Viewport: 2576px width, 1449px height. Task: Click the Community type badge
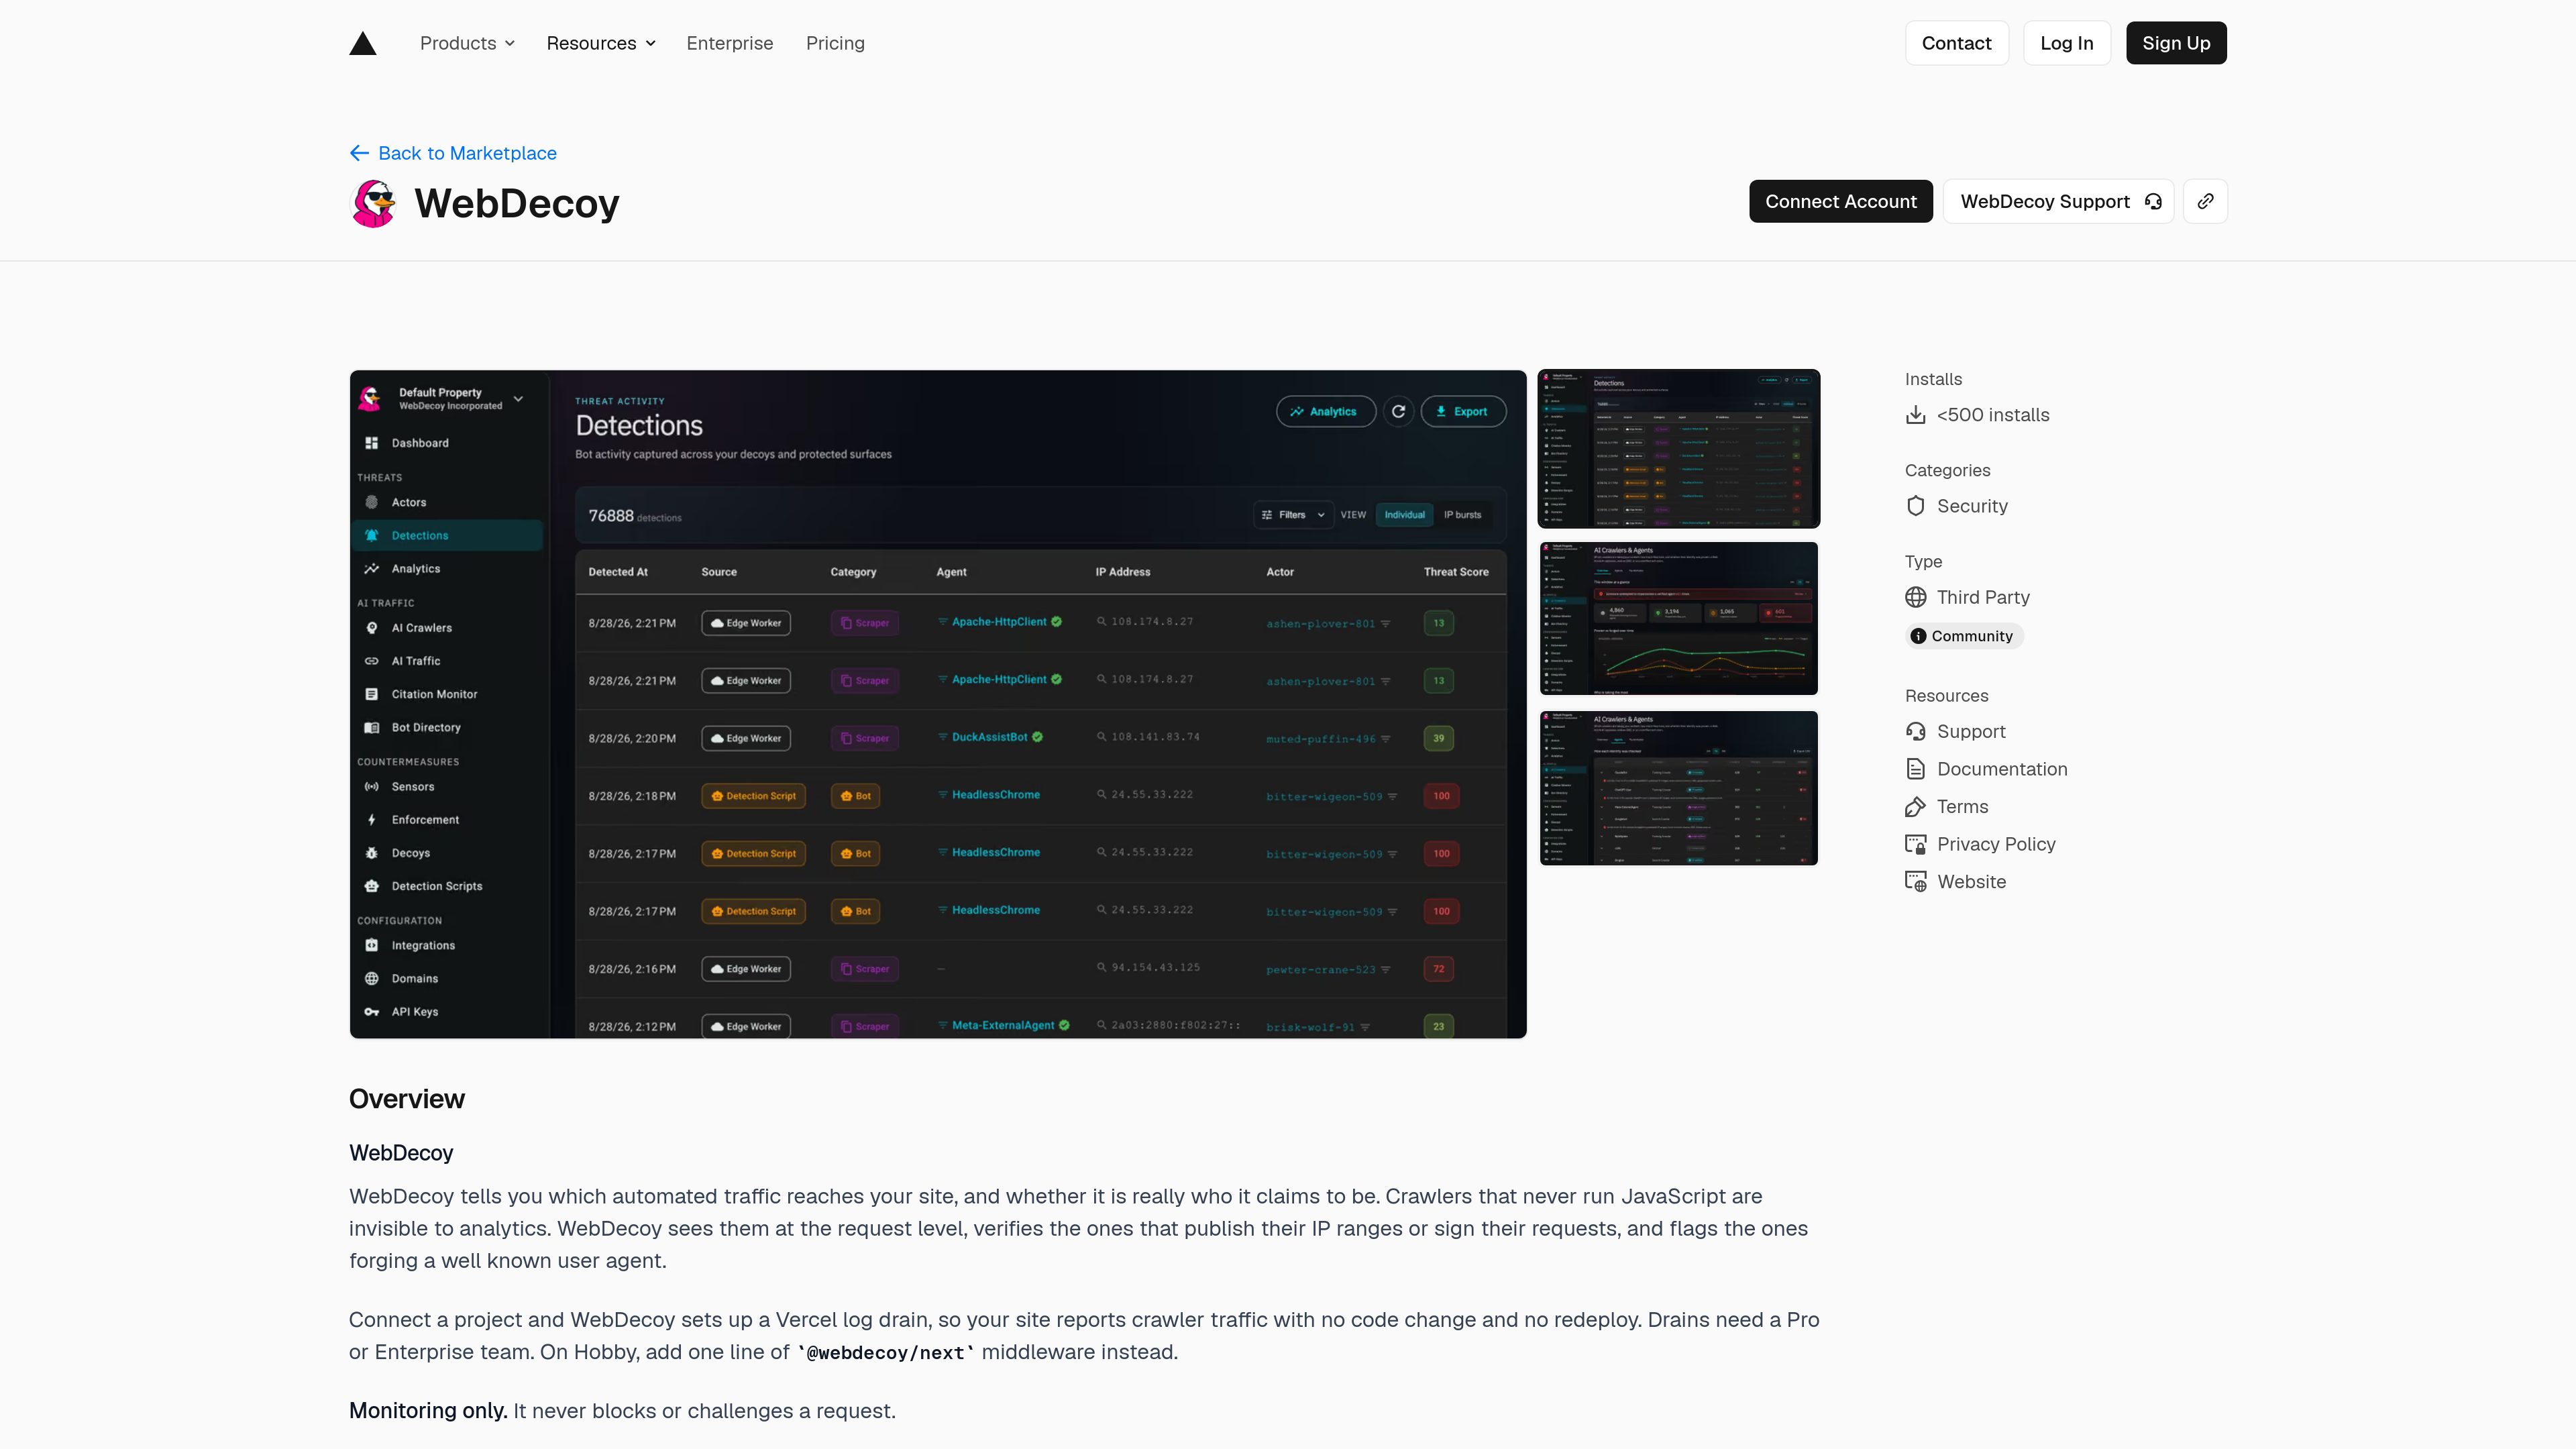1964,636
